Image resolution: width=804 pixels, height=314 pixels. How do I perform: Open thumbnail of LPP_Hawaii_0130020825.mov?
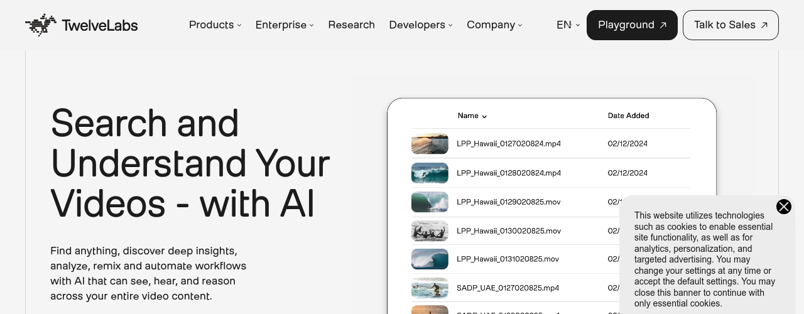(x=430, y=231)
